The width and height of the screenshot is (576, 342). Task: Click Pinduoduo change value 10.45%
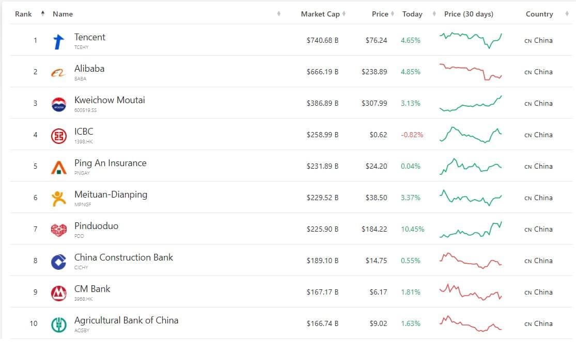pyautogui.click(x=413, y=230)
